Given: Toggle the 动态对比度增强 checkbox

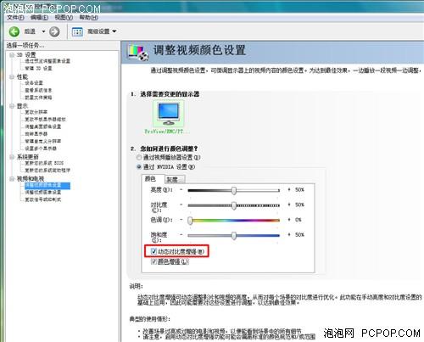Looking at the screenshot, I should 154,251.
